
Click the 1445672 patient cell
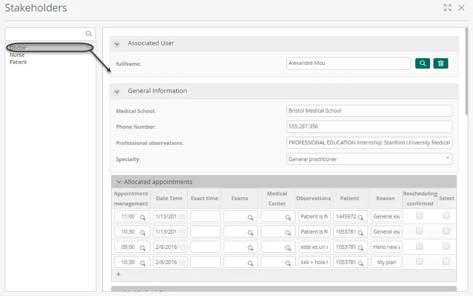coord(350,216)
